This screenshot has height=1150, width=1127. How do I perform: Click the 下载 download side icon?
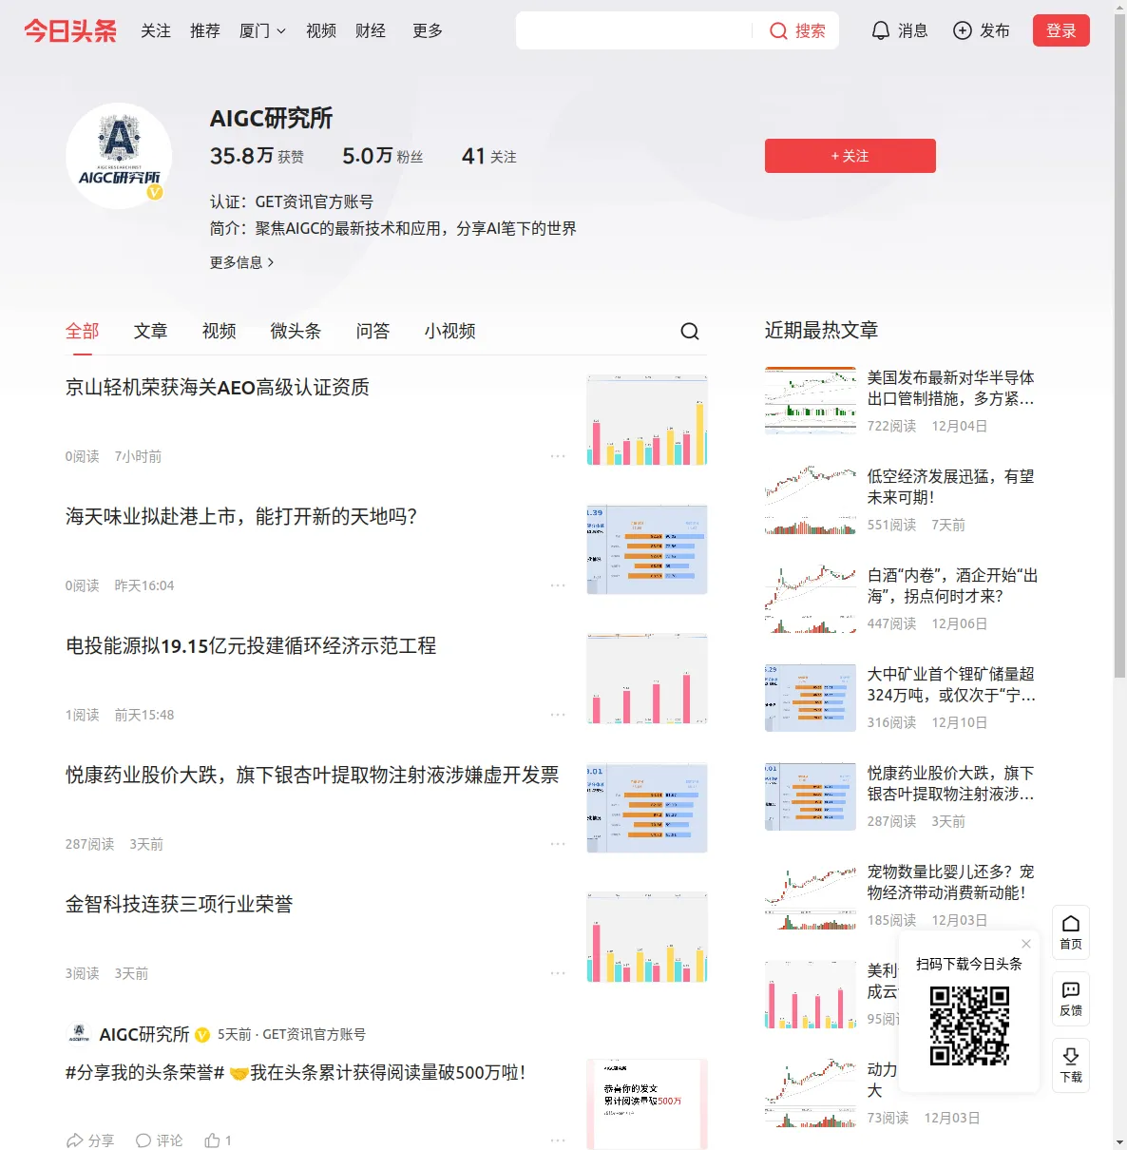1071,1064
